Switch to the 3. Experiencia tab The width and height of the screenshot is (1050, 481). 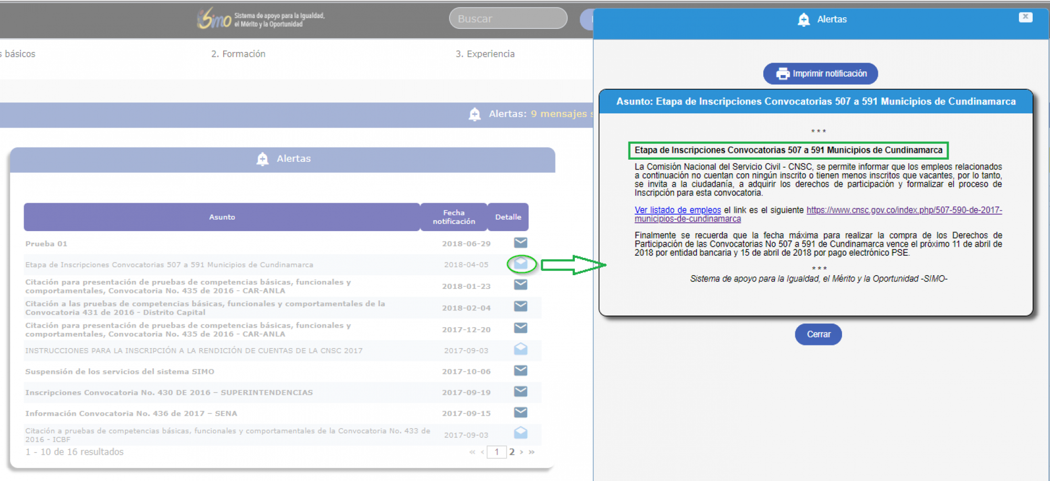tap(485, 54)
